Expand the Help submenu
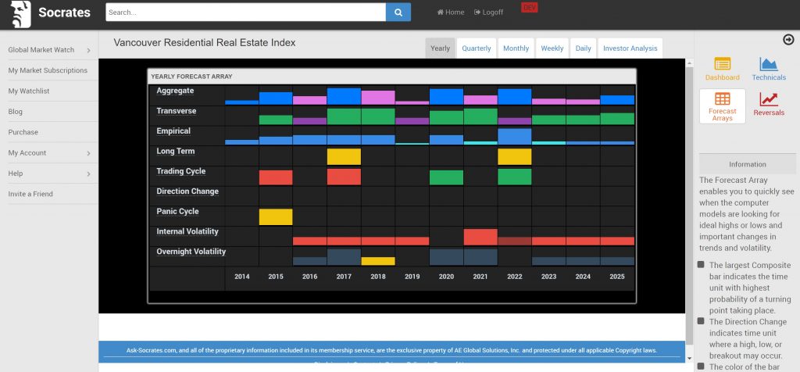 tap(48, 173)
